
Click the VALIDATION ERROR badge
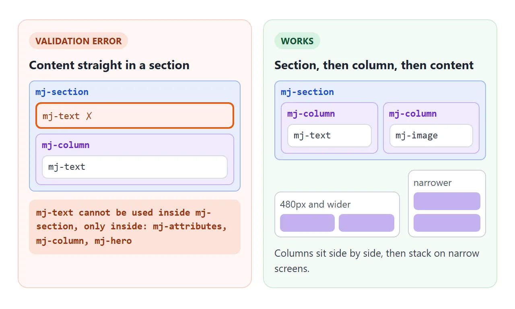[x=78, y=41]
